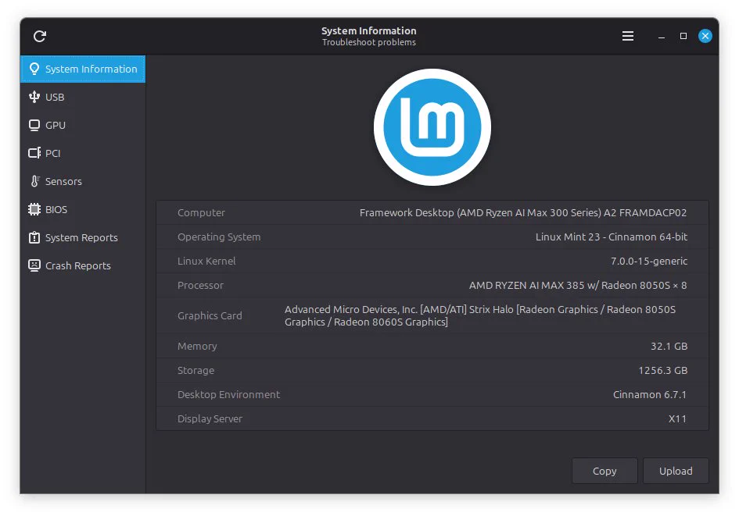Click the System Information lightbulb icon
Screen dimensions: 739x516
coord(34,69)
